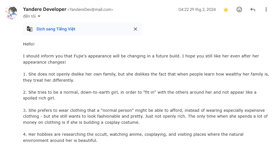Click the email timestamp 04:22 29 thg 2, 2024
The height and width of the screenshot is (148, 274).
click(x=197, y=9)
